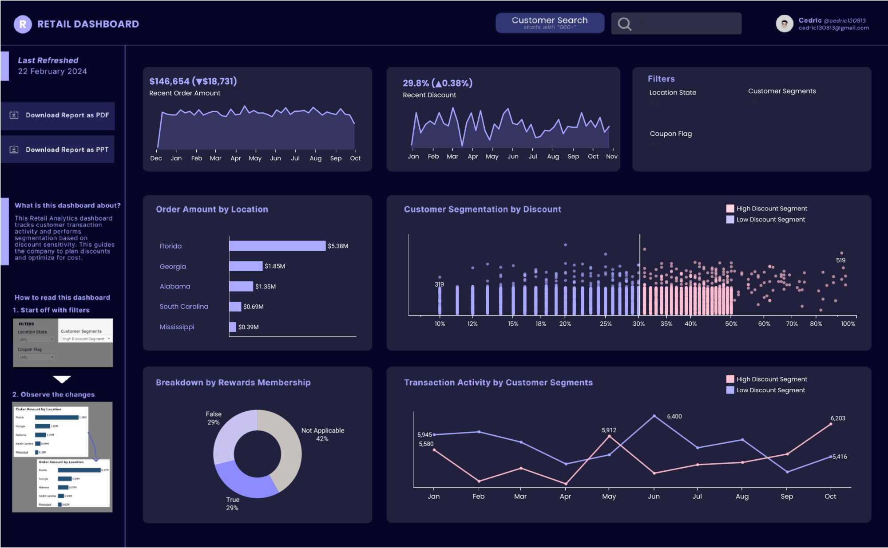Click the 519 label on scatter plot
The image size is (888, 548).
[841, 260]
